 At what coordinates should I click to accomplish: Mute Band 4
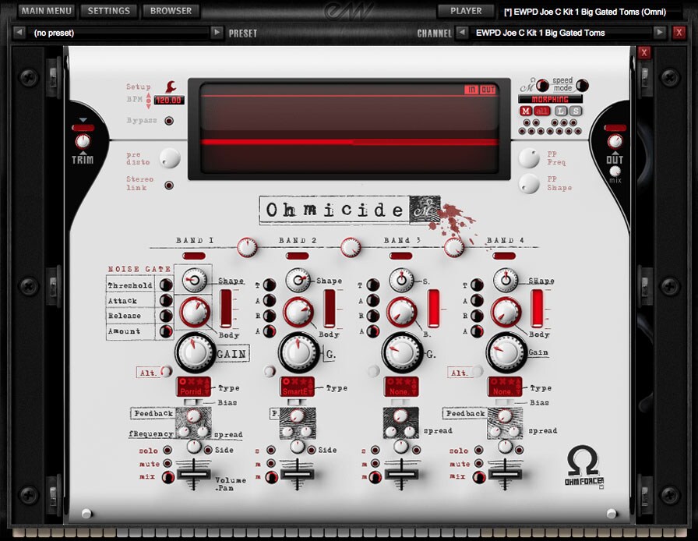(x=478, y=464)
